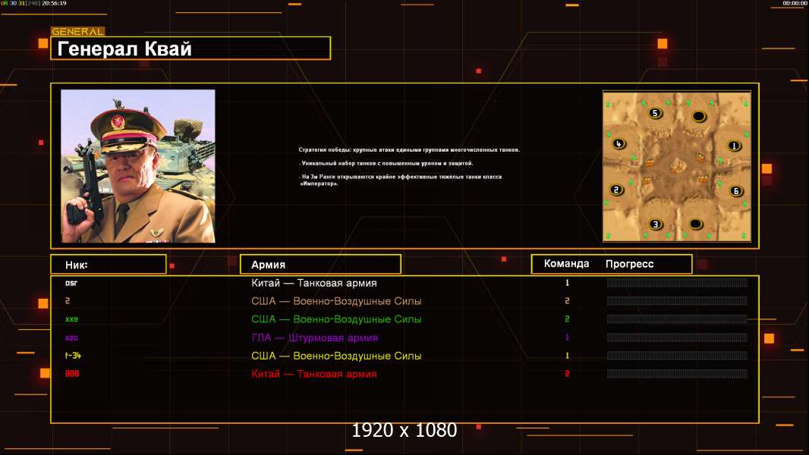Viewport: 809px width, 455px height.
Task: Click start position marker 5 on the minimap
Action: click(x=655, y=113)
